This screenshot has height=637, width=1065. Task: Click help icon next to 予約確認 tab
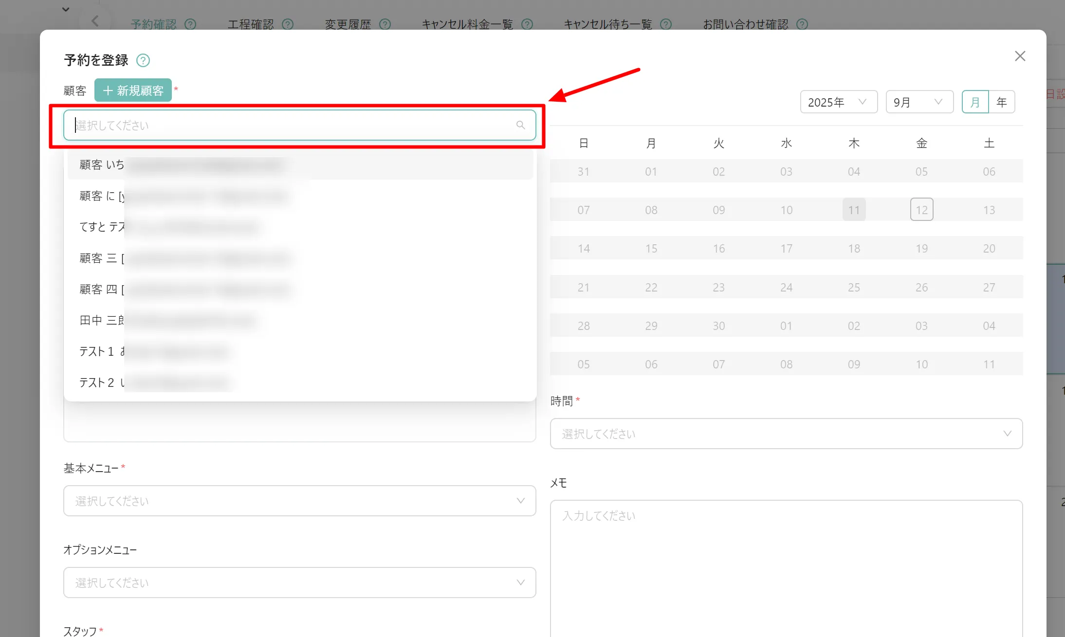tap(190, 24)
